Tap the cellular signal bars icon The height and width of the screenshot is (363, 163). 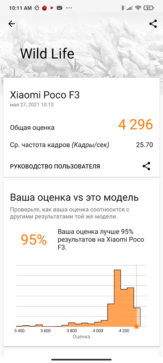(x=130, y=8)
